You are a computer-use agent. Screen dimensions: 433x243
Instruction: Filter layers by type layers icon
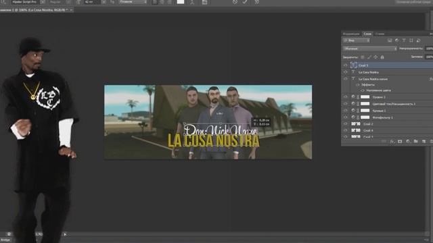tap(404, 40)
